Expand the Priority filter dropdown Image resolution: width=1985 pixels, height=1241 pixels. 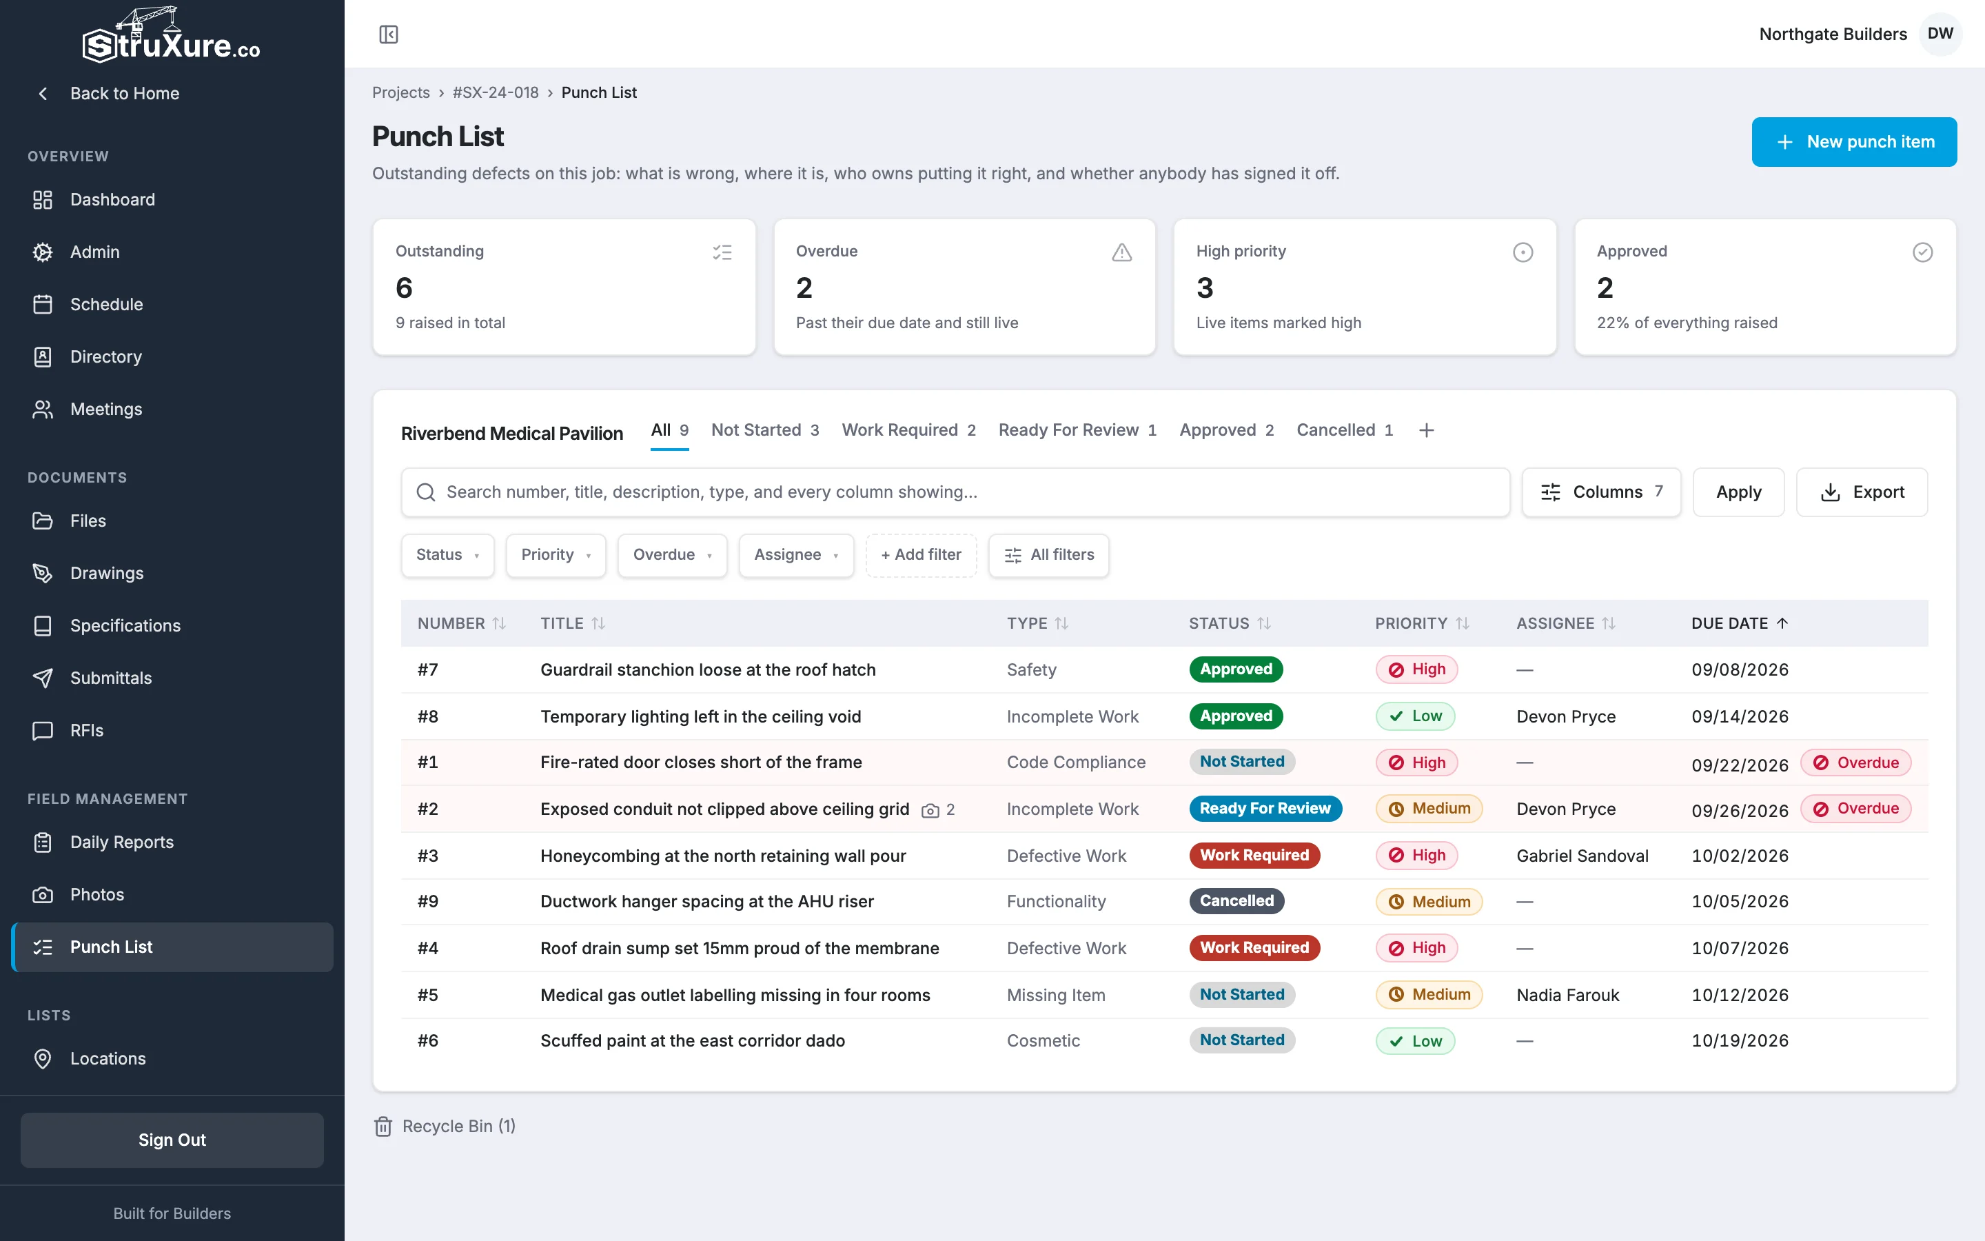click(x=556, y=555)
